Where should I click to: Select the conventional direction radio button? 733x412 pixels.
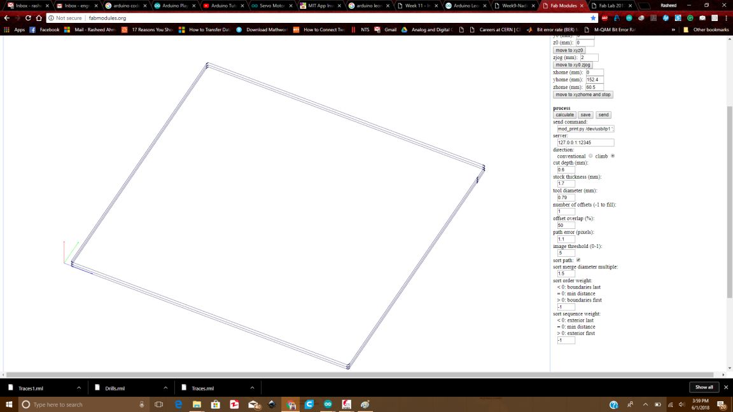click(x=590, y=156)
